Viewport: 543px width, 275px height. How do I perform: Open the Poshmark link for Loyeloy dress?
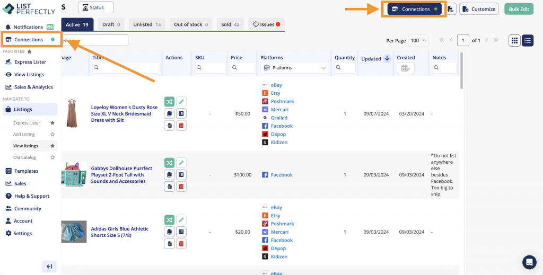point(282,101)
